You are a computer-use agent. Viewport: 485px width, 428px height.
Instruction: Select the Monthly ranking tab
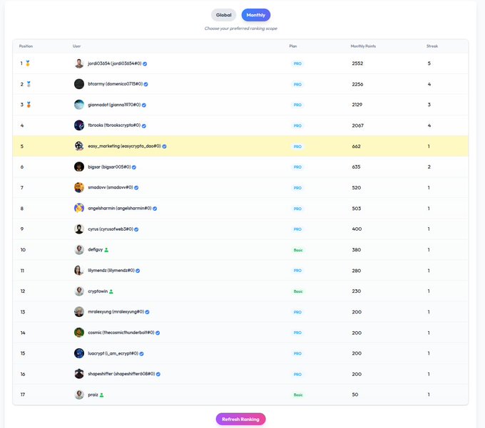click(x=256, y=15)
